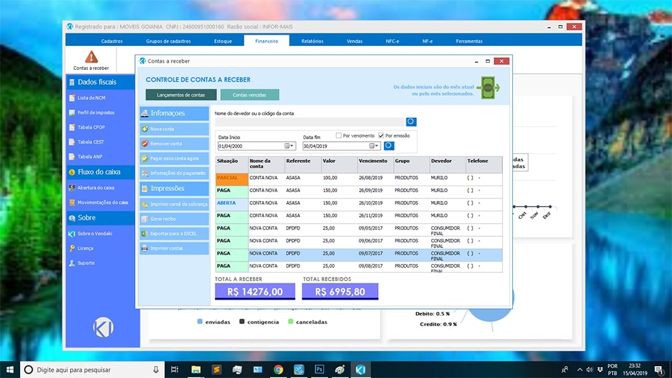Click the Nova conta plus icon
This screenshot has width=672, height=378.
point(145,128)
